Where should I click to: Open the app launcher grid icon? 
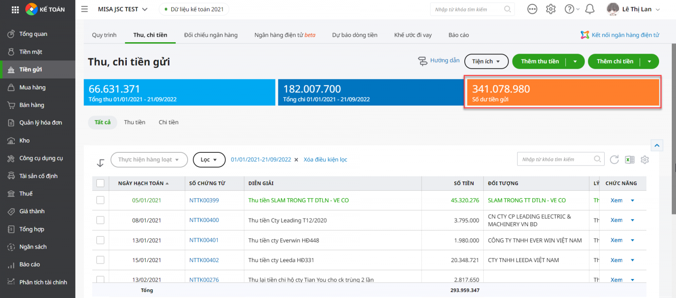15,9
